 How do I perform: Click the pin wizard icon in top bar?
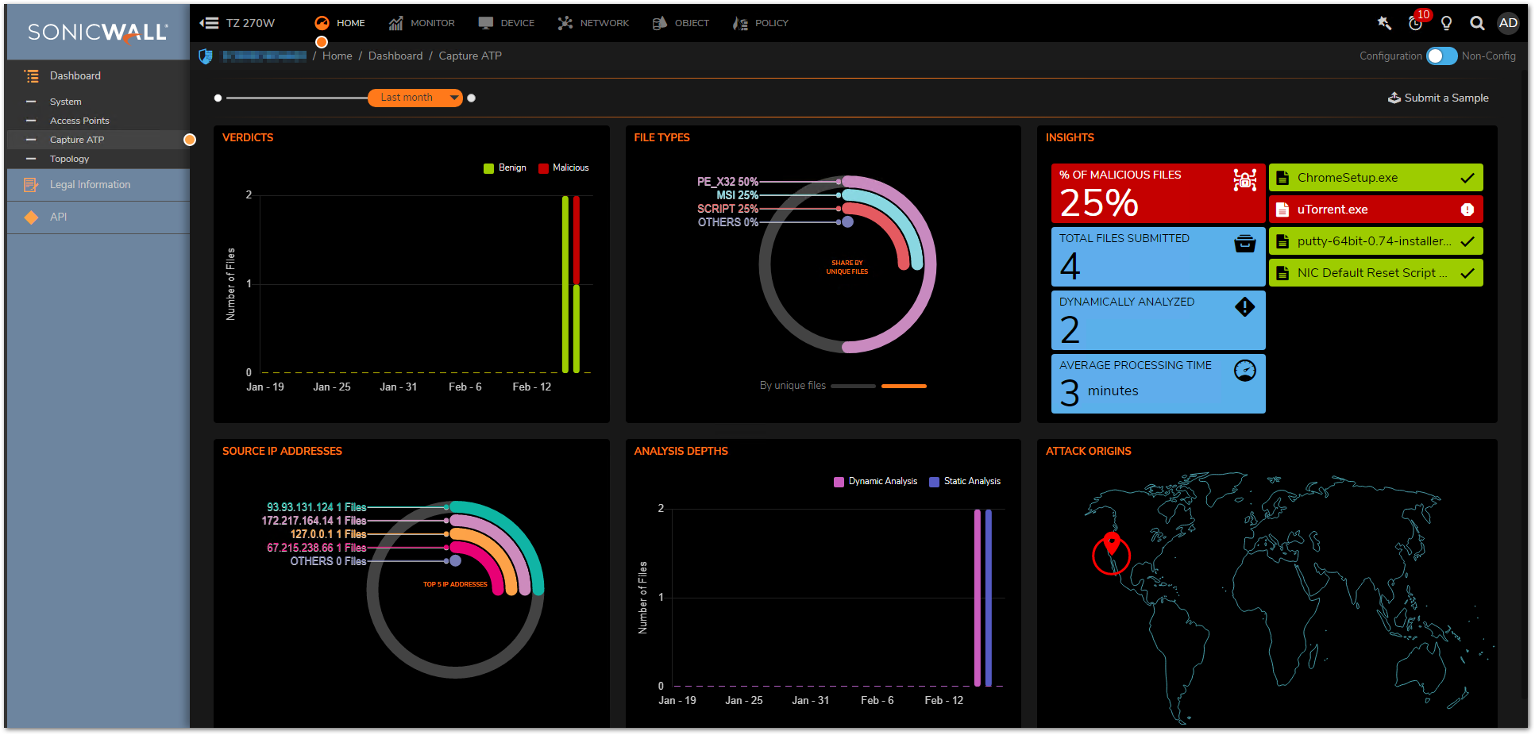[x=1384, y=23]
